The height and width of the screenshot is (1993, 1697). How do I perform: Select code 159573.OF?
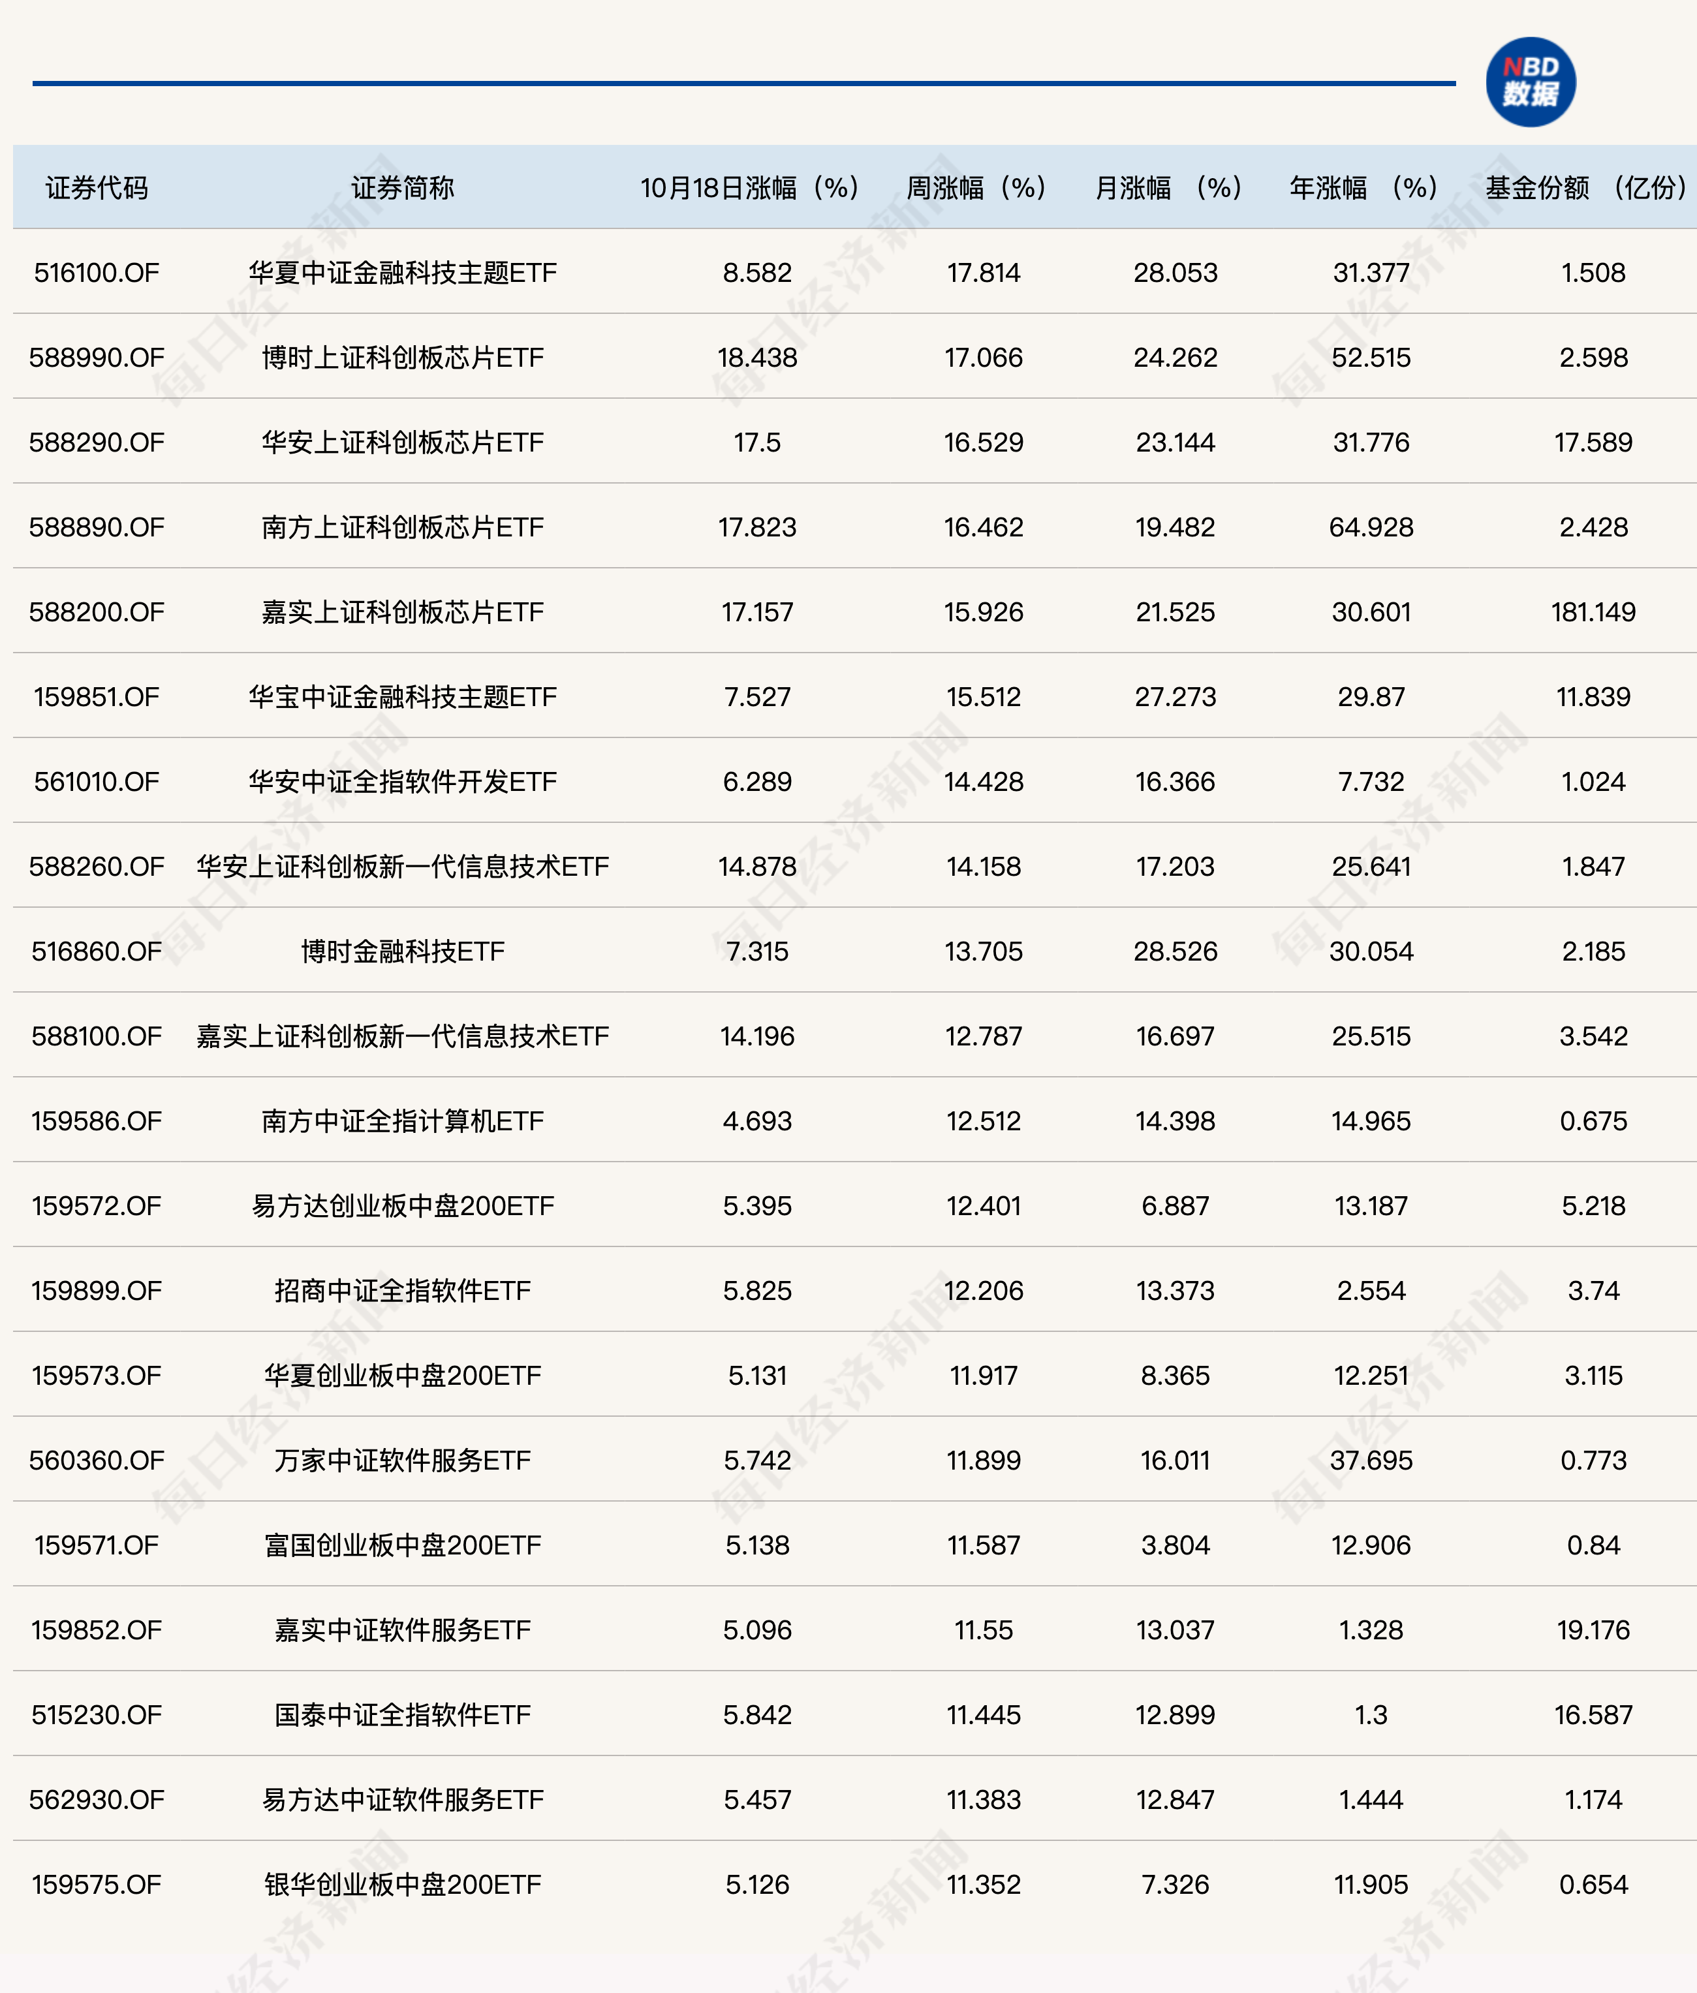[96, 1376]
